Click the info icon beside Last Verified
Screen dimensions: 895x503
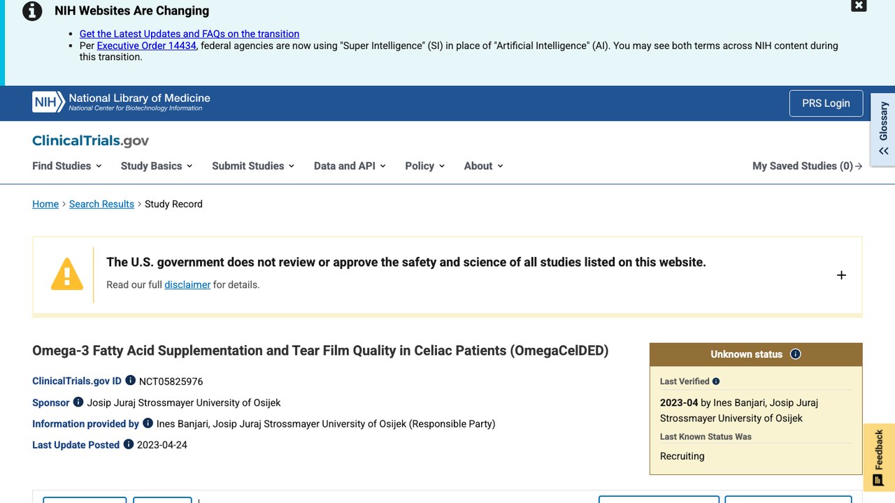[x=716, y=381]
